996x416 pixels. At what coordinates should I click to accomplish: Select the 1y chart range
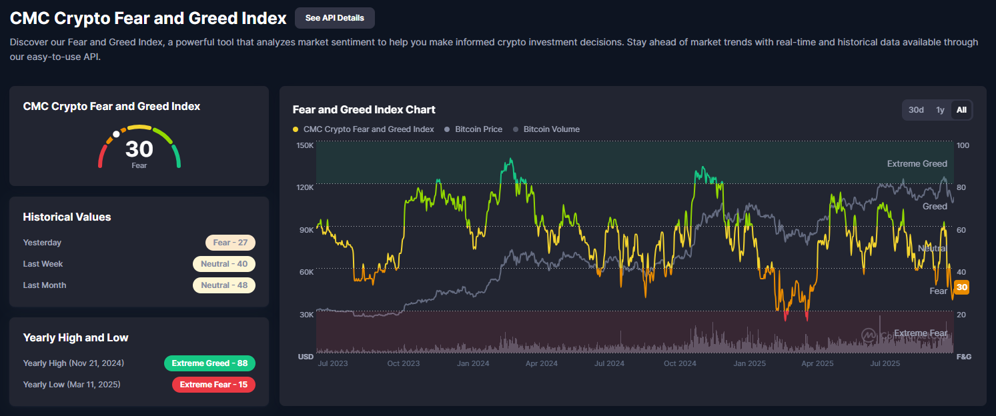940,110
